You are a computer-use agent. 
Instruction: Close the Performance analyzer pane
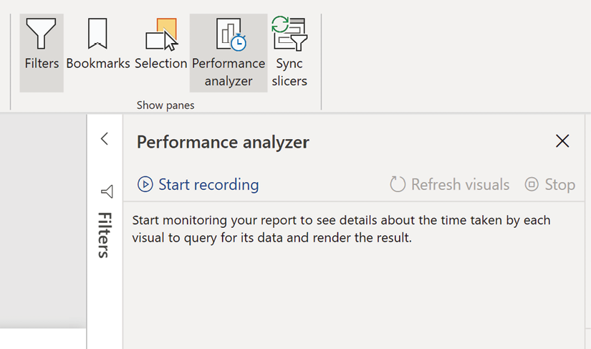coord(562,141)
